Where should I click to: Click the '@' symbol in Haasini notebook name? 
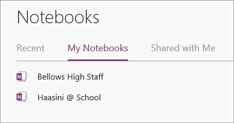tap(69, 97)
